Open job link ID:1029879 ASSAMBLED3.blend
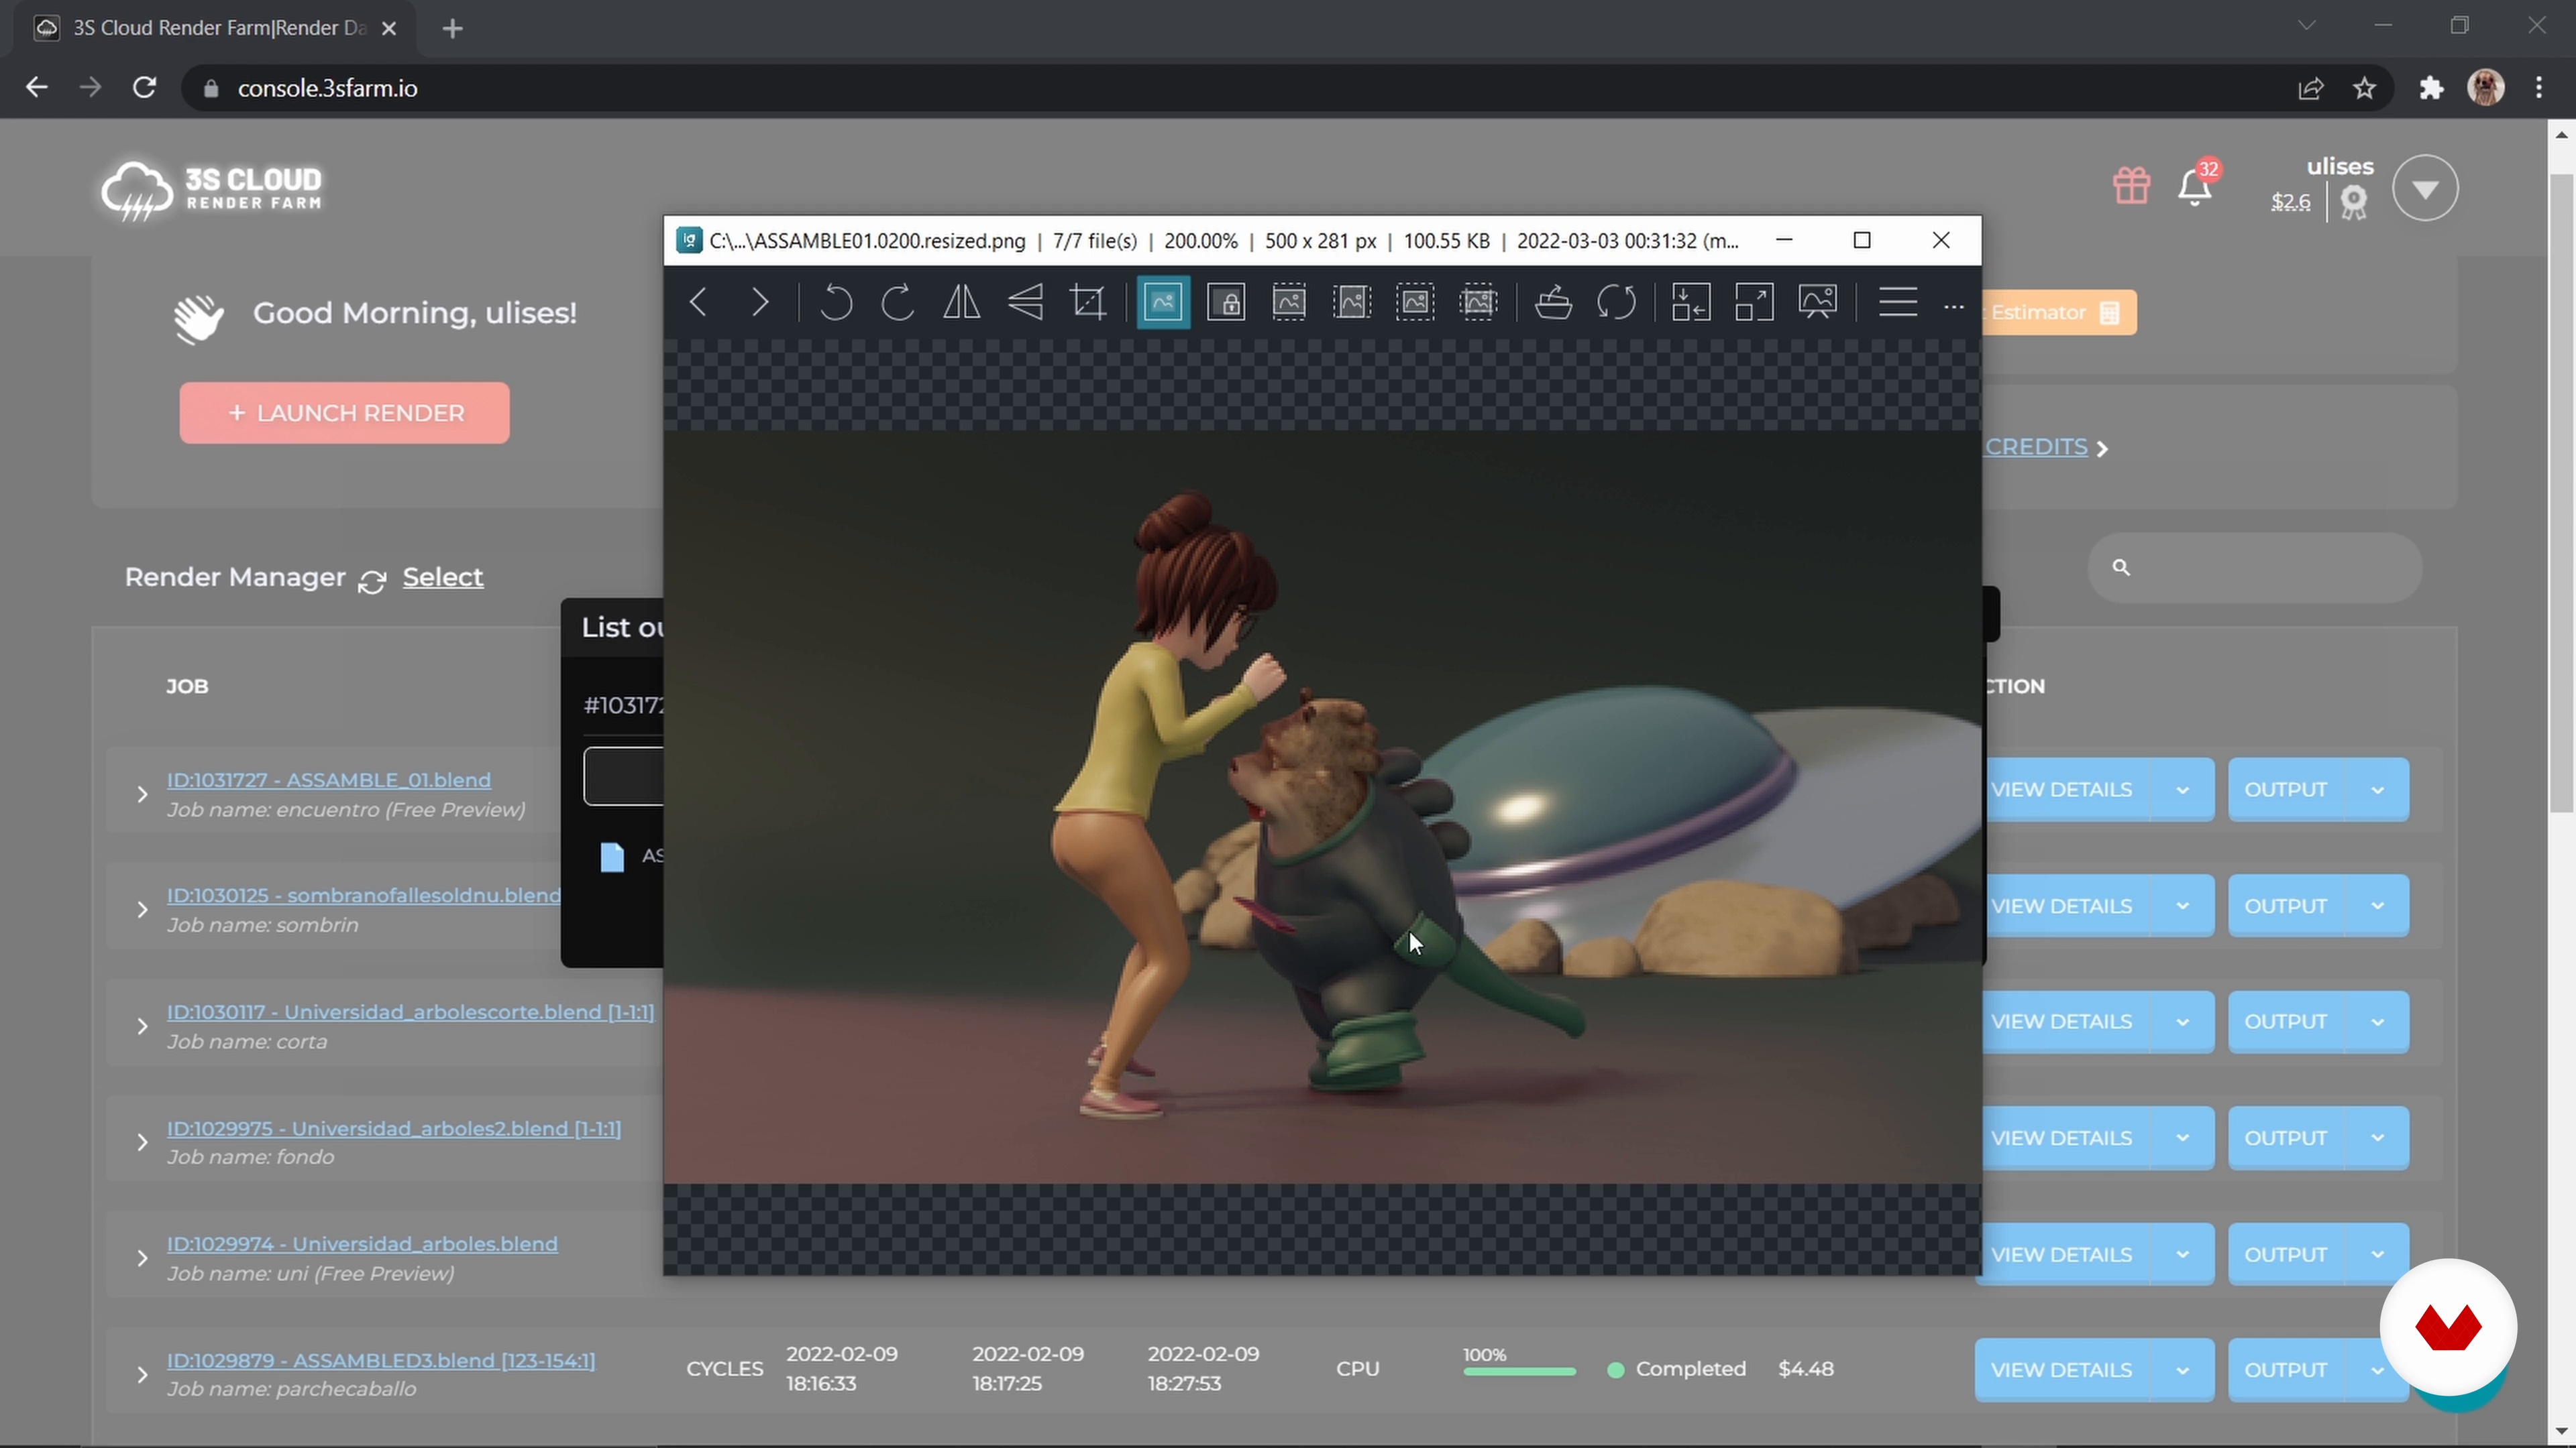Viewport: 2576px width, 1448px height. pyautogui.click(x=381, y=1360)
